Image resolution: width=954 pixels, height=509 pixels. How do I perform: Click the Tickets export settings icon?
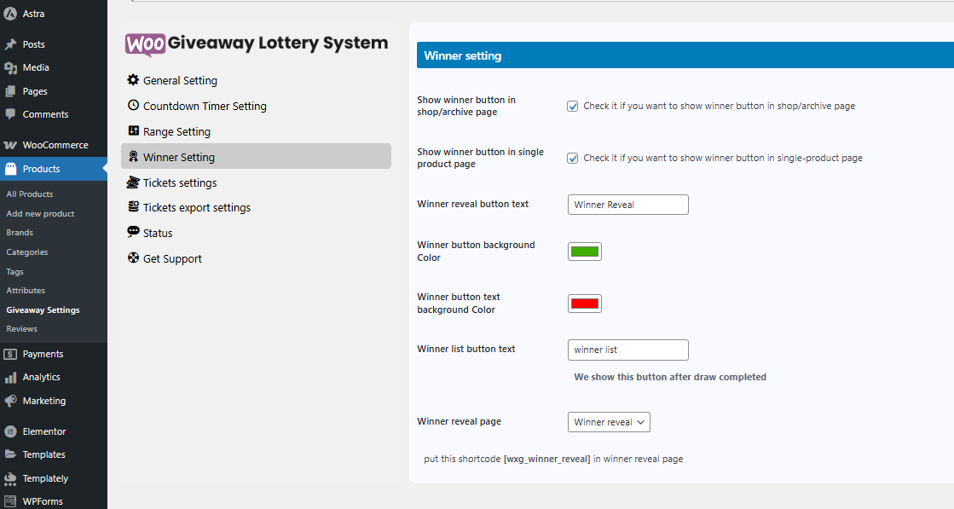tap(133, 207)
